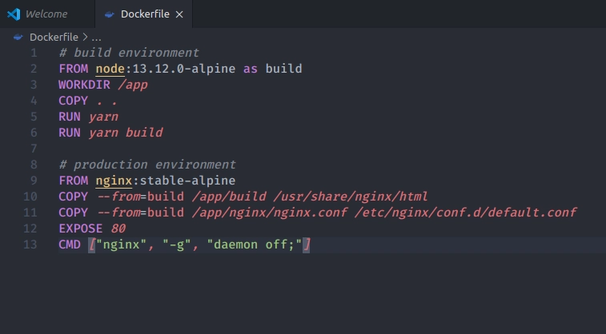Click line number 1 in gutter
This screenshot has width=606, height=334.
coord(34,53)
